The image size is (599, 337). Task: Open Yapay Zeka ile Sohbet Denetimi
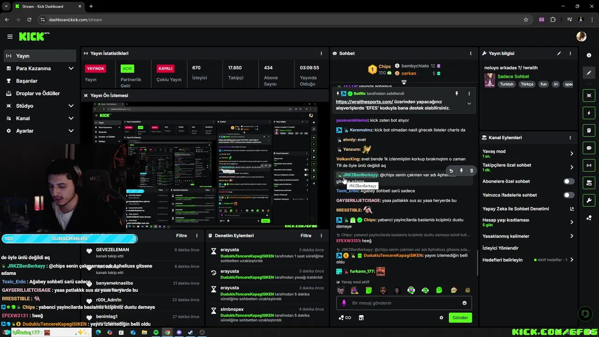point(528,209)
